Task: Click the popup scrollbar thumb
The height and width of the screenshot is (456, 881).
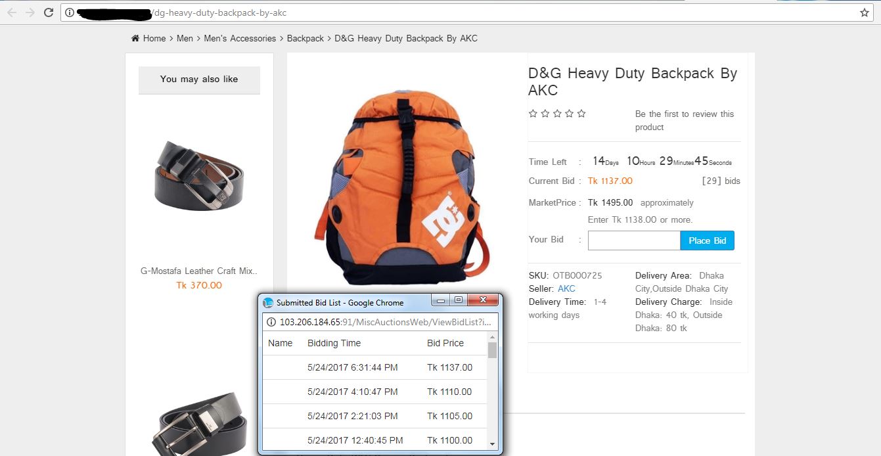Action: tap(493, 350)
